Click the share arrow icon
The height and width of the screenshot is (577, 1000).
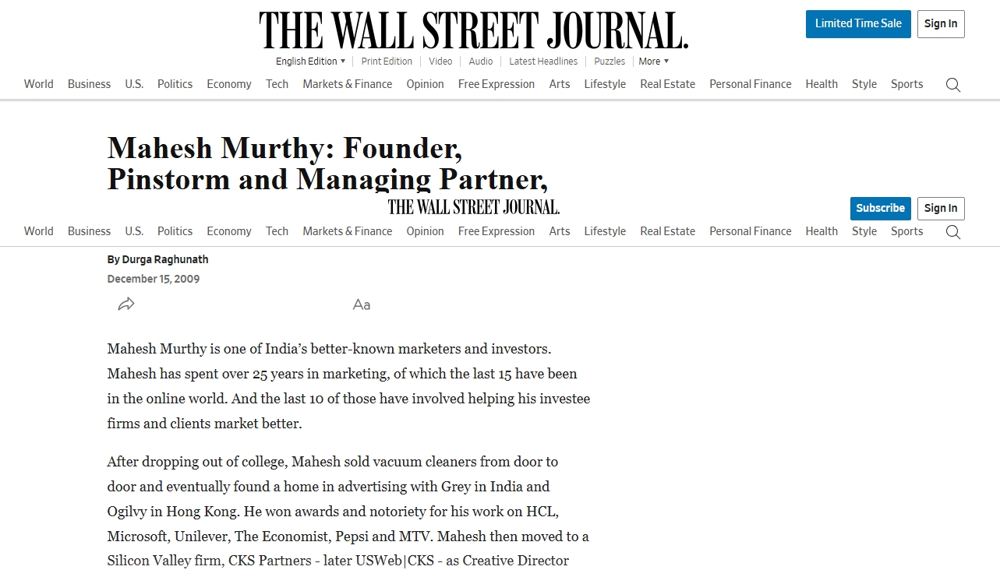[x=126, y=304]
